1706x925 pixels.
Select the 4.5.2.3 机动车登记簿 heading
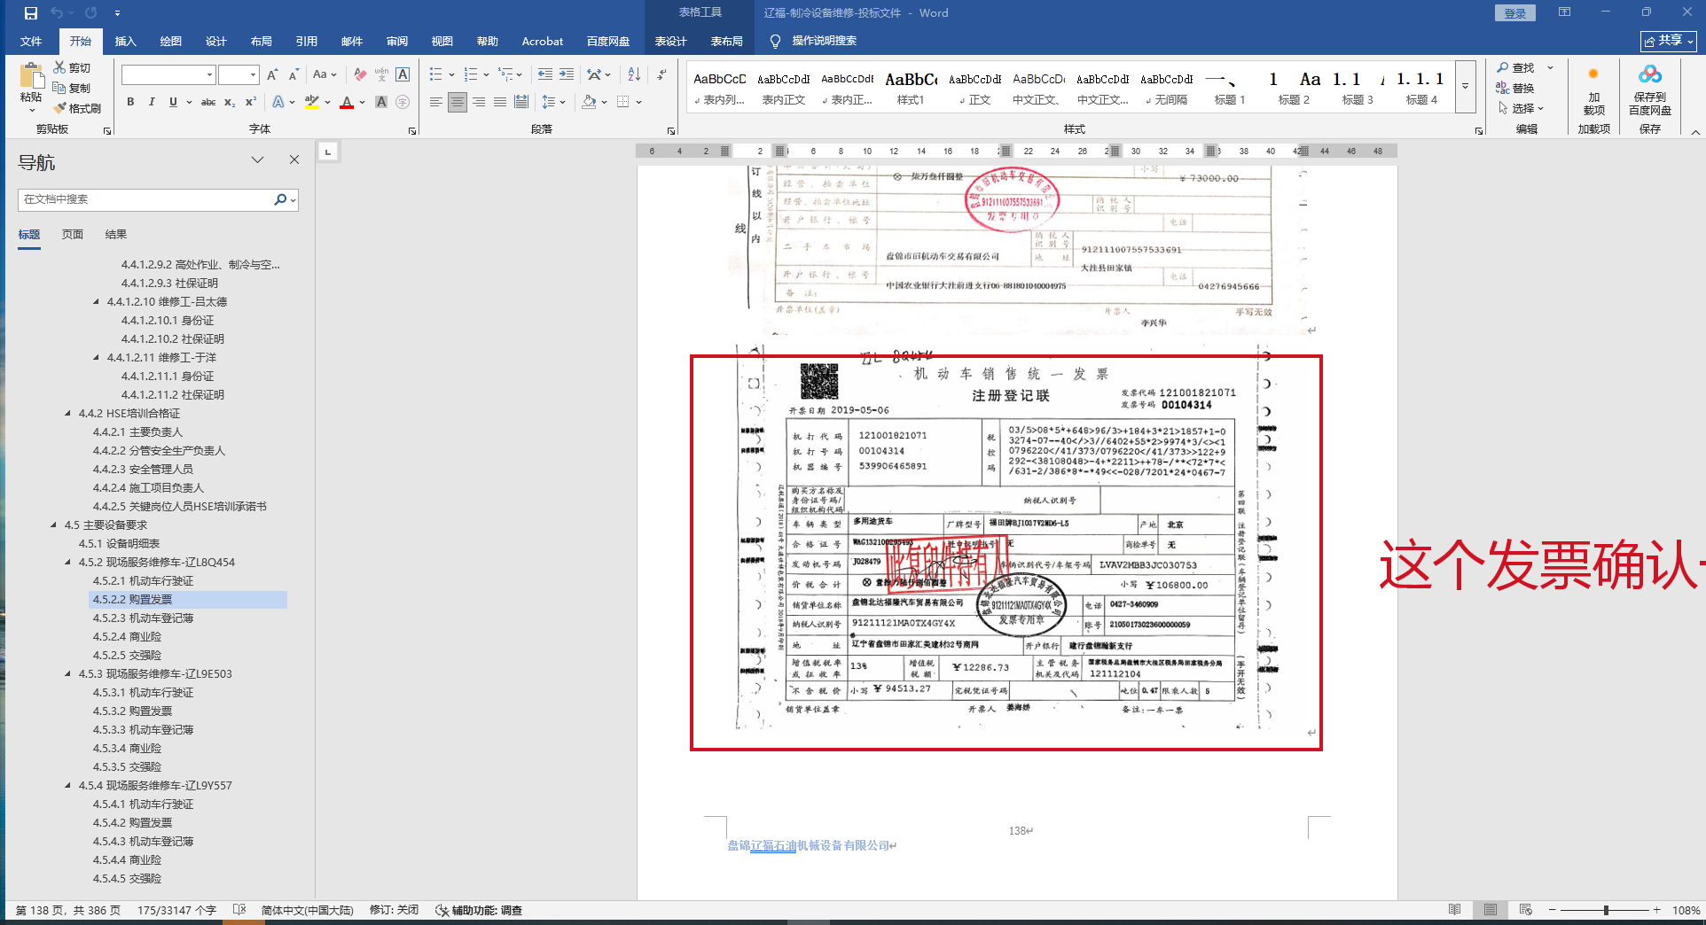pyautogui.click(x=143, y=618)
